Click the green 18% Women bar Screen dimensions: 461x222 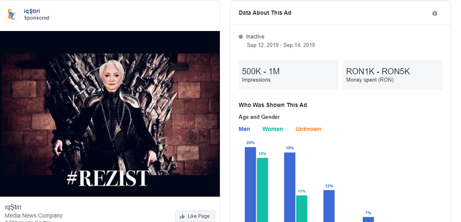262,189
